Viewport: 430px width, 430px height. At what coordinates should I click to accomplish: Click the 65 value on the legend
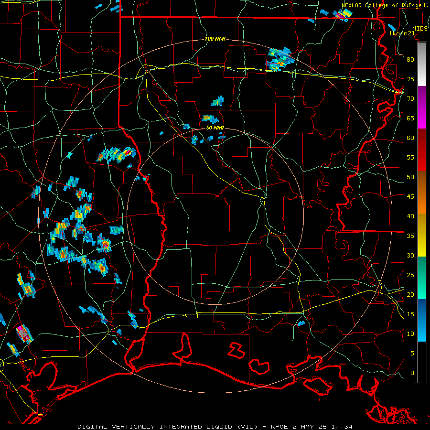(x=410, y=118)
